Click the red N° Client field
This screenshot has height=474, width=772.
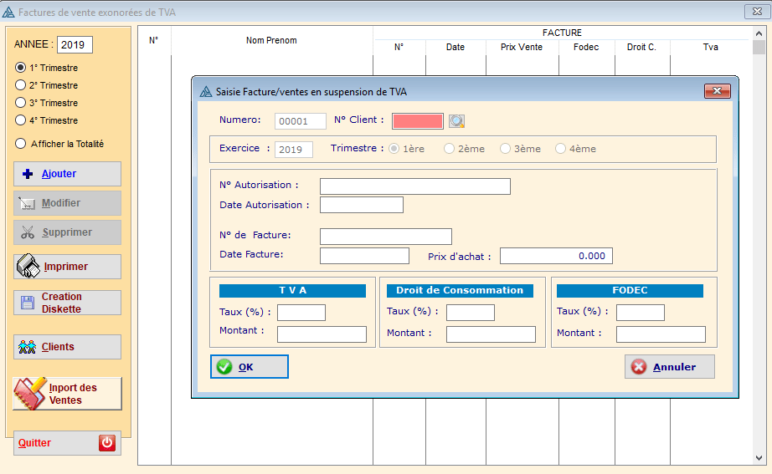pos(418,121)
